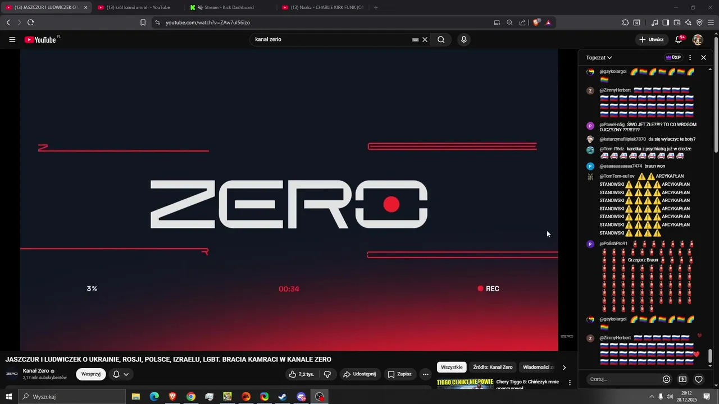Click the Wyszukaj taskbar search box
719x404 pixels.
pos(72,397)
